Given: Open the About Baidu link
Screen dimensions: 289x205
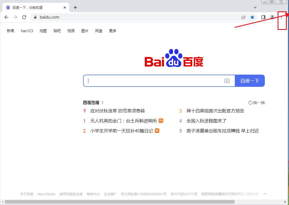Looking at the screenshot, I should pyautogui.click(x=46, y=194).
